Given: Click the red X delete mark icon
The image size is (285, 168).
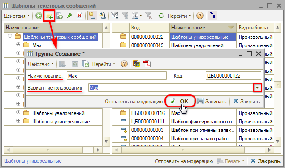Looking at the screenshot, I should pos(79,16).
